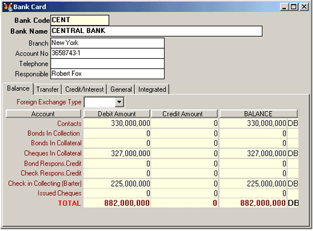Maximize the Bank Card window

pyautogui.click(x=293, y=7)
